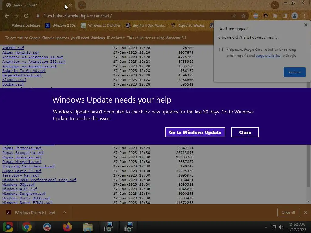Click the forward navigation arrow

[16, 16]
